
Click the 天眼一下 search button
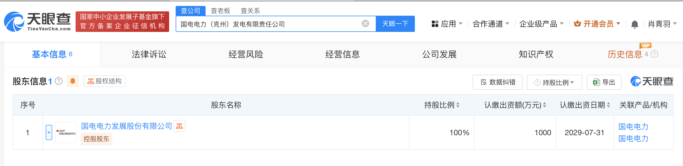pos(395,24)
